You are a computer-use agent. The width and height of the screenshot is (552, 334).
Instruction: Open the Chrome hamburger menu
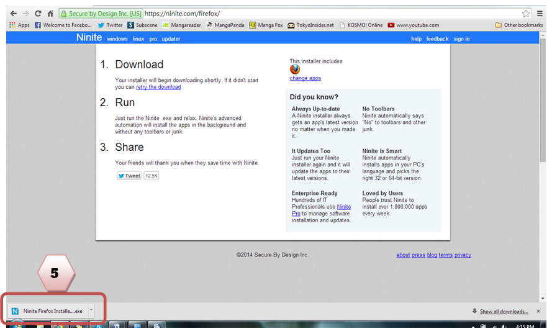tap(540, 14)
